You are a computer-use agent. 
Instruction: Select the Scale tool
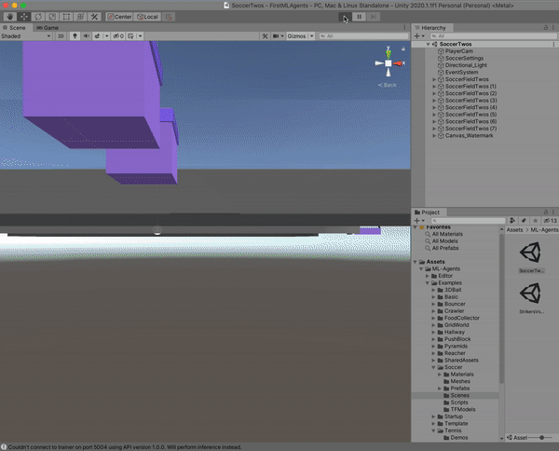tap(52, 17)
